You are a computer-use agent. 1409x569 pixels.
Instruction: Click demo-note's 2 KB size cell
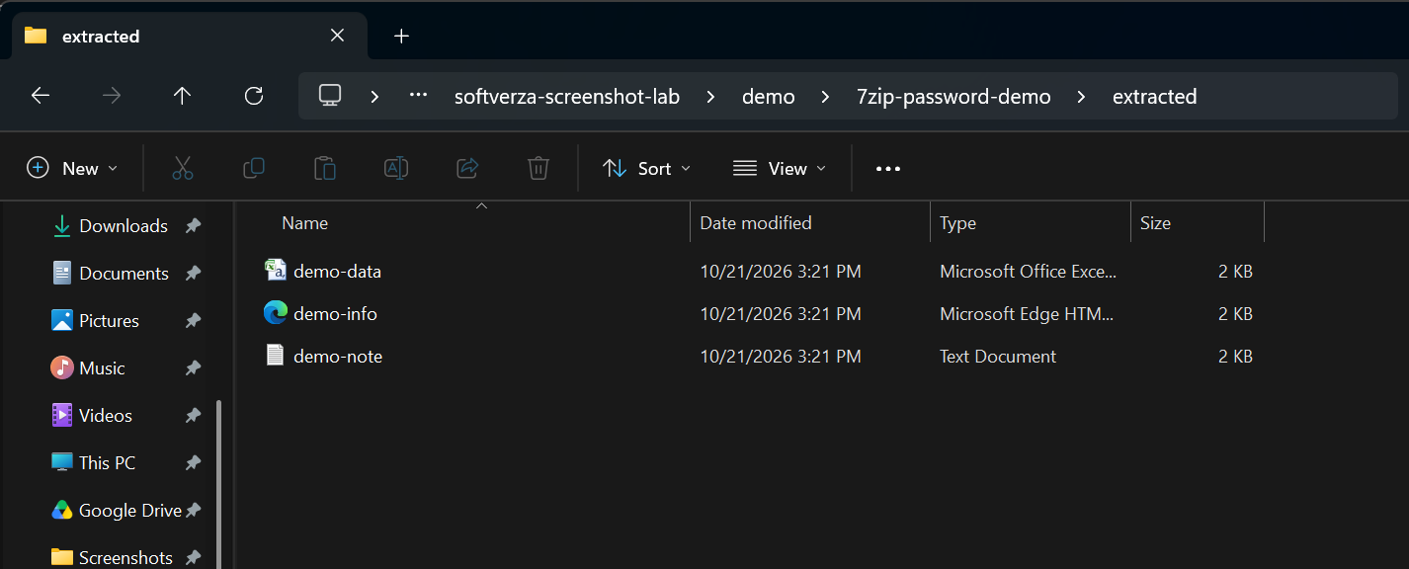(1235, 357)
